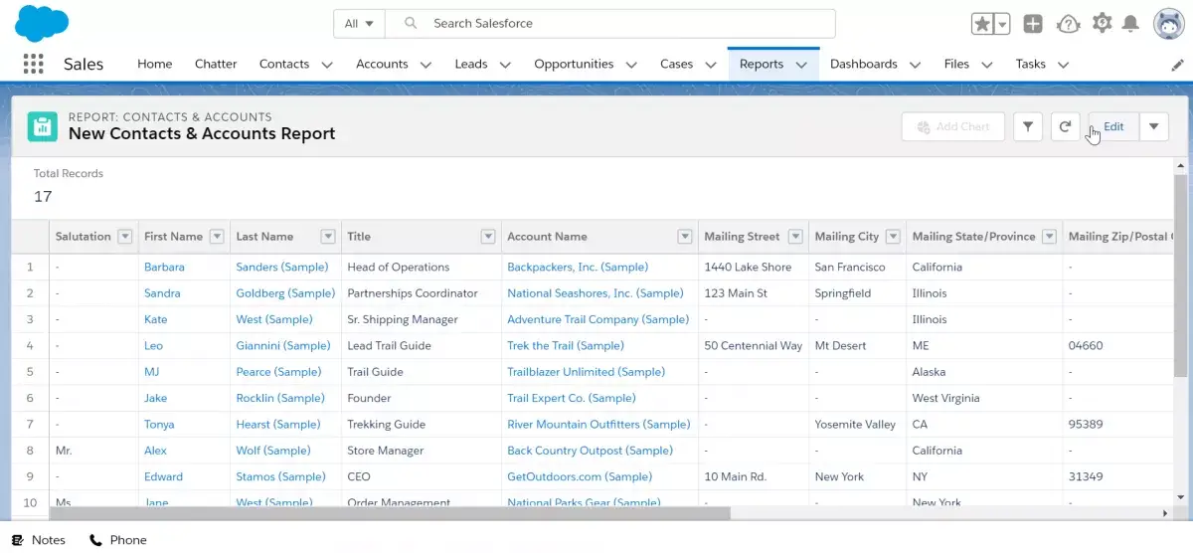Open Adventure Trail Company (Sample) account
Viewport: 1193px width, 553px height.
(597, 319)
